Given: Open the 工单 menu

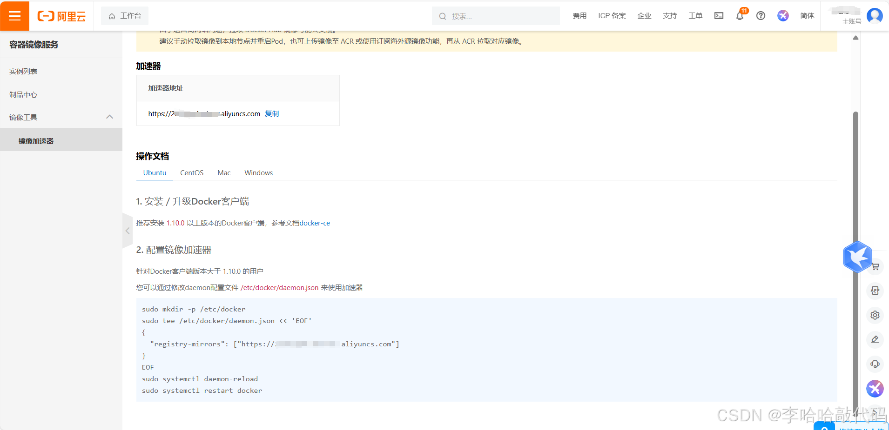Looking at the screenshot, I should [x=695, y=16].
